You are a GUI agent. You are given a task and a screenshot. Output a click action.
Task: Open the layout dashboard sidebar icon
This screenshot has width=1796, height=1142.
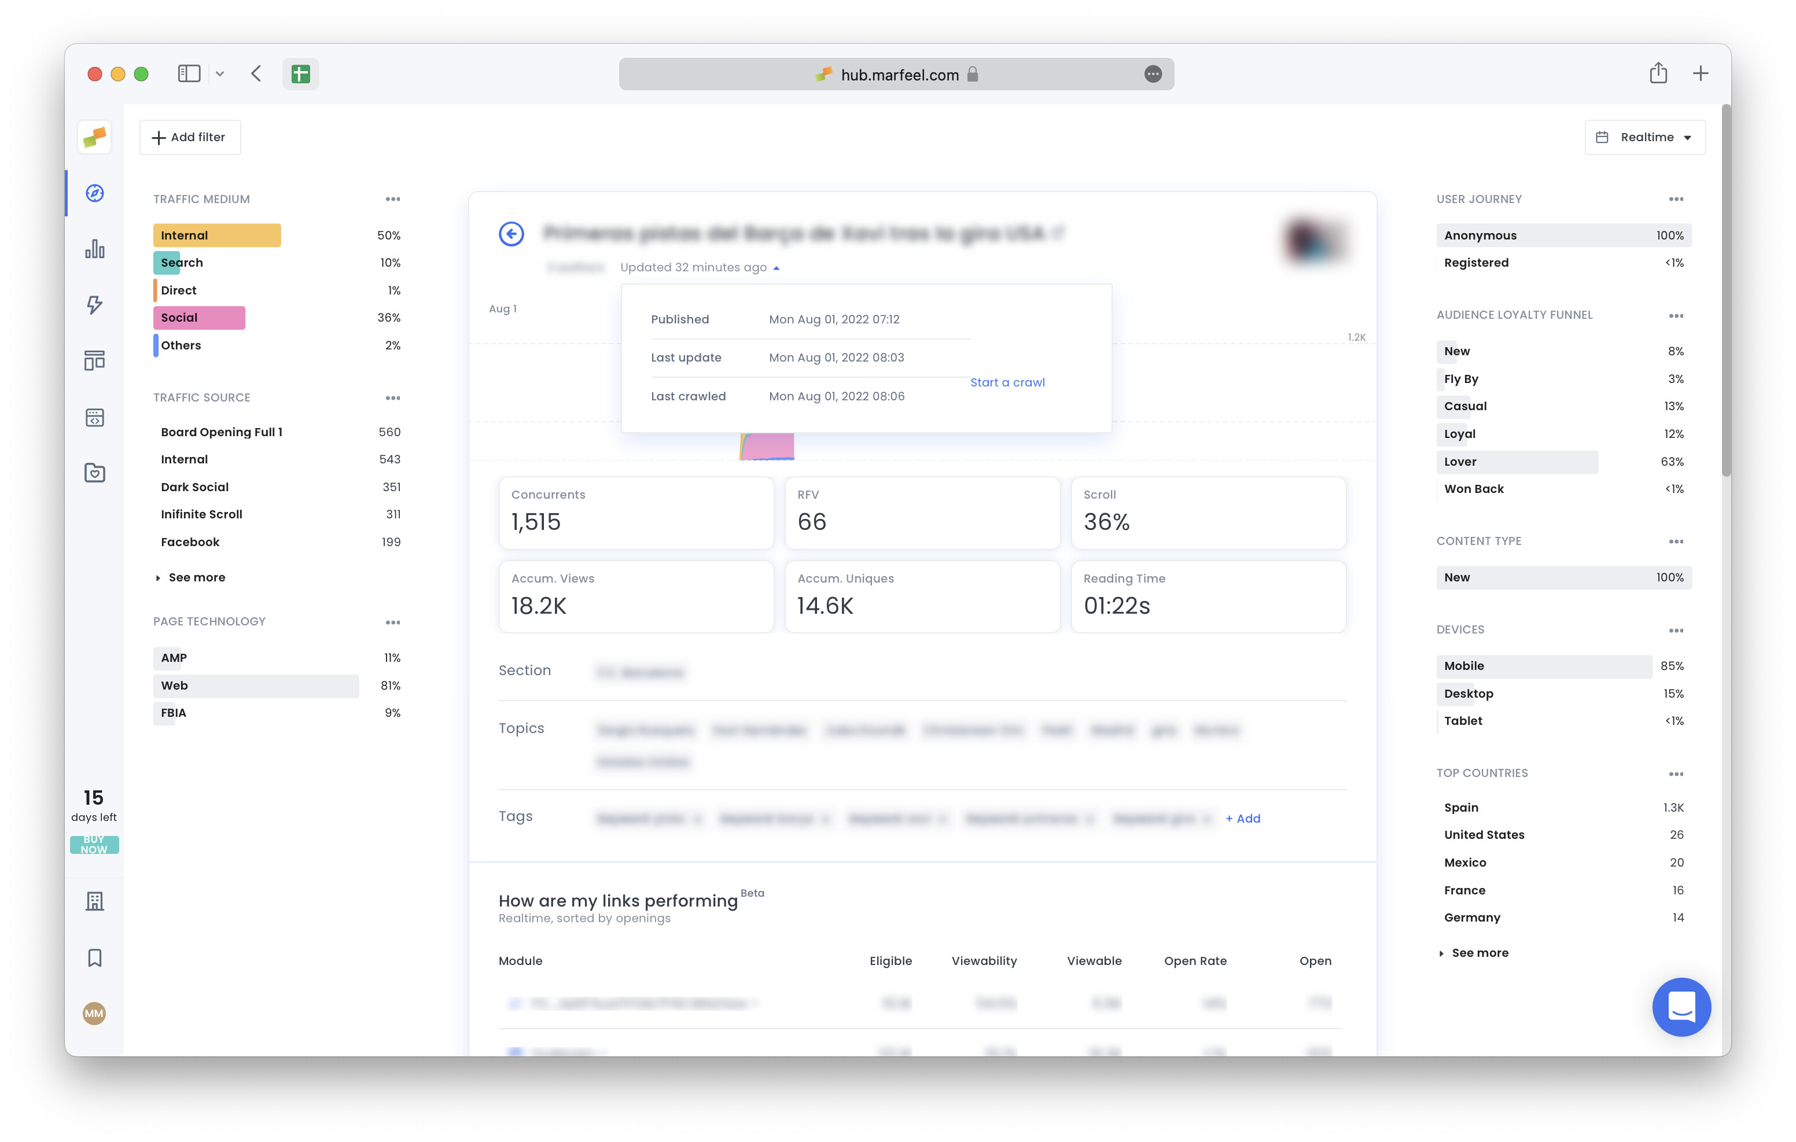(x=95, y=361)
